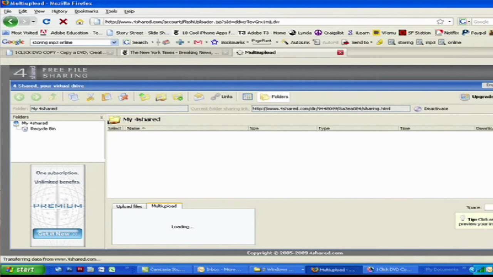The width and height of the screenshot is (493, 277).
Task: Click the folder sharing link URL field
Action: coord(331,109)
